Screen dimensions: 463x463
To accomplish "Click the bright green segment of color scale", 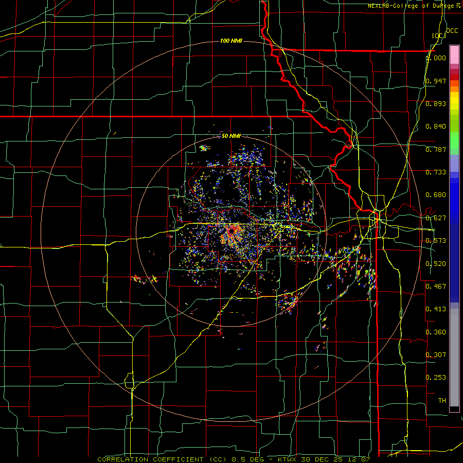I will point(454,140).
